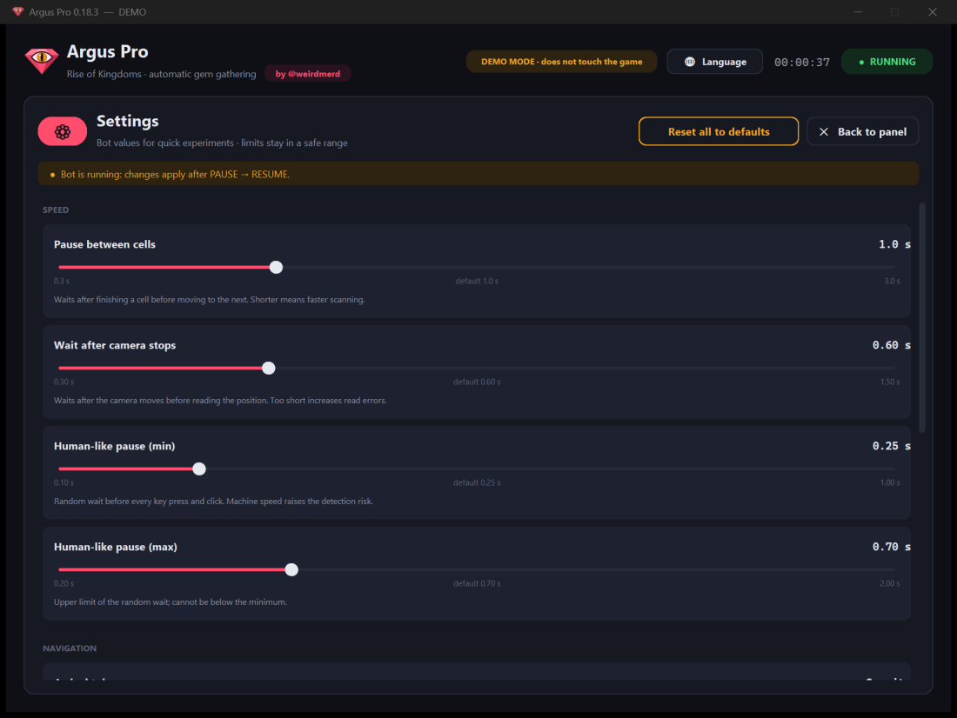The image size is (957, 718).
Task: Click the 'Bot is running' warning banner
Action: coord(478,174)
